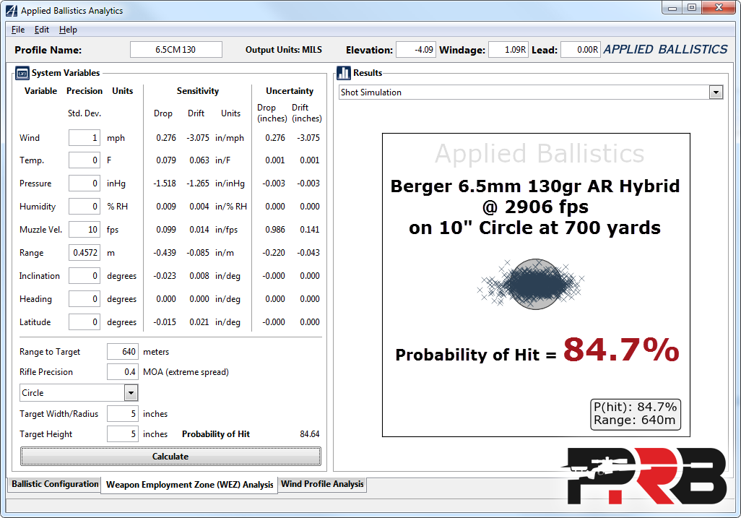This screenshot has height=518, width=741.
Task: Click the System Variables panel icon
Action: [x=22, y=73]
